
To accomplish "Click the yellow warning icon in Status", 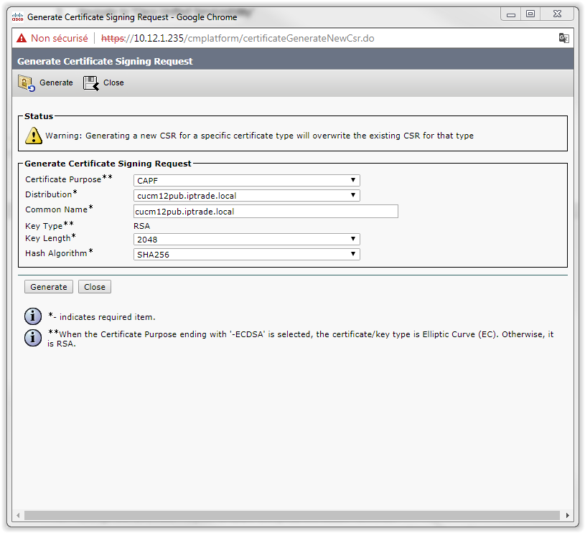I will point(34,136).
